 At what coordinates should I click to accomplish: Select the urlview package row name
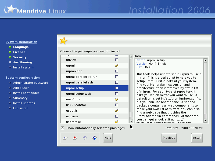[71, 60]
